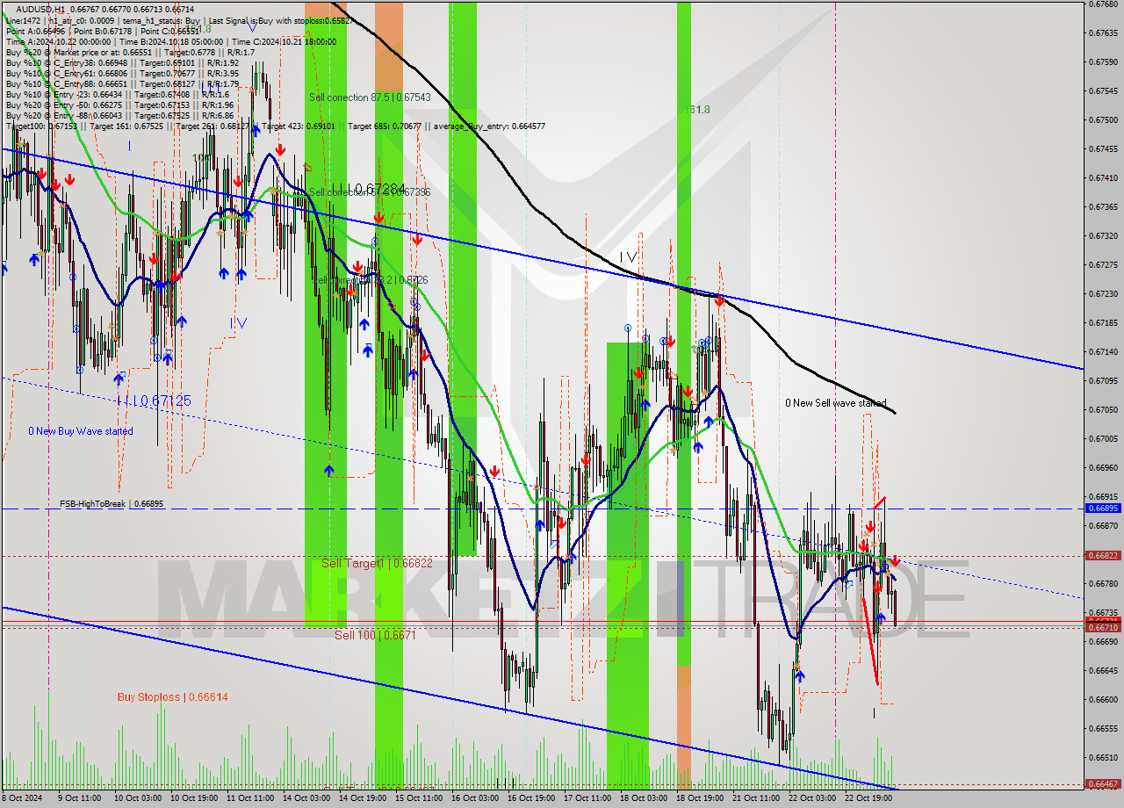
Task: Click the 0.66467 price tag at axis bottom
Action: [x=1103, y=783]
